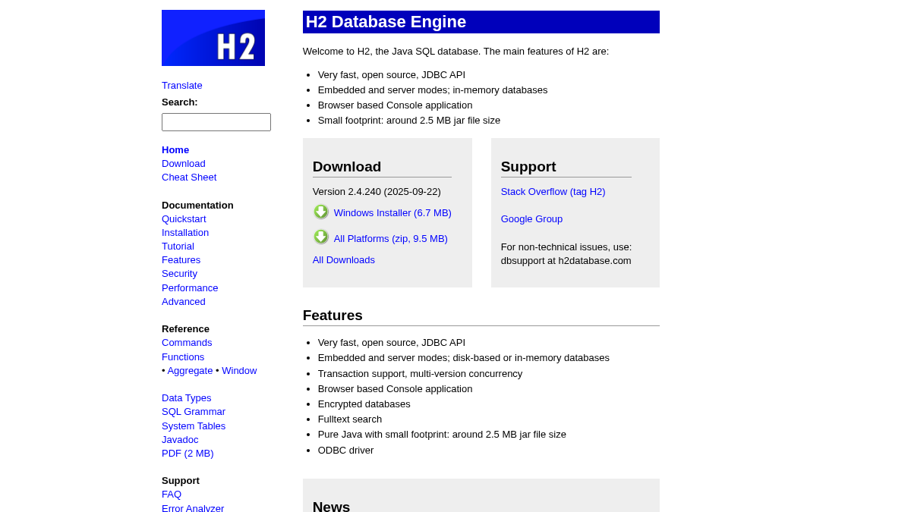This screenshot has height=512, width=911.
Task: Open Quickstart documentation
Action: pos(184,219)
